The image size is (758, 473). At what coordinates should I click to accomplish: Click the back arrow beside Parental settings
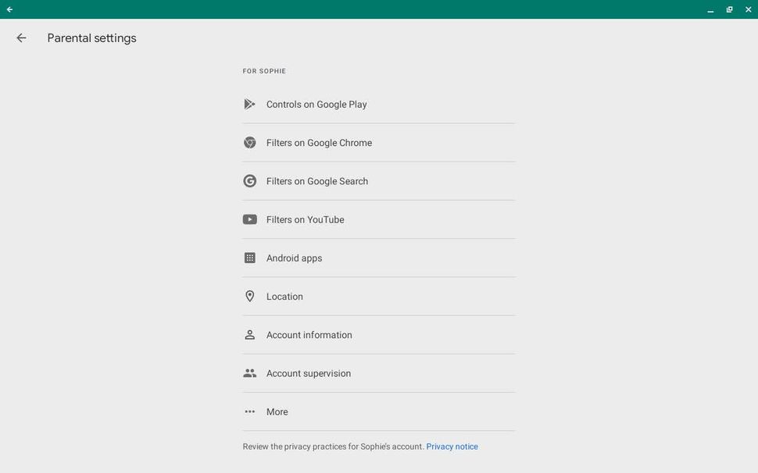point(21,37)
